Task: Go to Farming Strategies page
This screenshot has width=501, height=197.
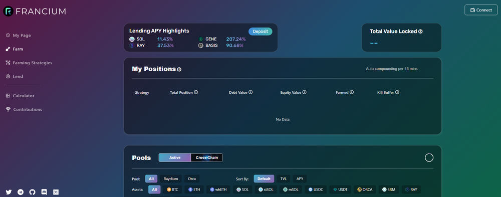Action: pos(29,63)
